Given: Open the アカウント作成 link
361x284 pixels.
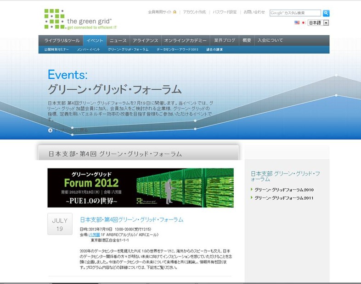Looking at the screenshot, I should point(194,12).
